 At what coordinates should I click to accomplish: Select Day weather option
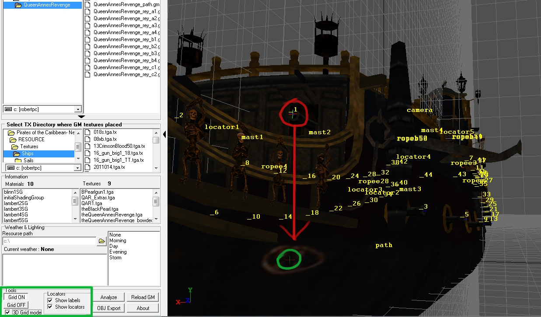[114, 246]
